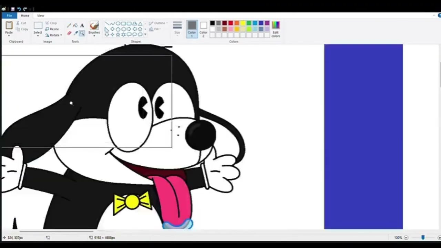Select the Text tool

82,25
